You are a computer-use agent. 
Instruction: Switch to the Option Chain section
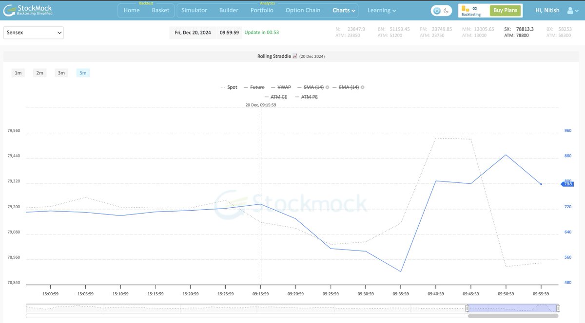point(302,10)
